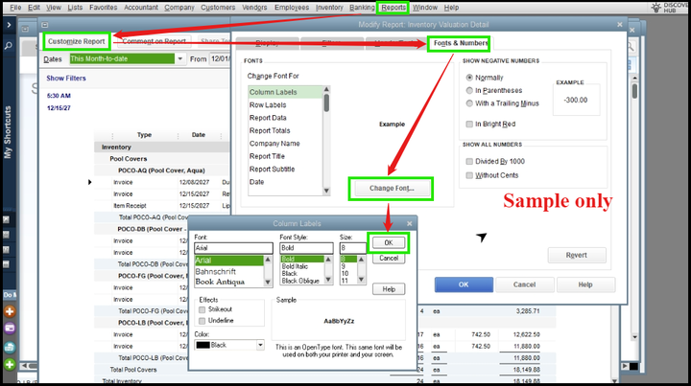The height and width of the screenshot is (386, 691).
Task: Click the row pointer arrow beside first Invoice
Action: click(x=90, y=182)
